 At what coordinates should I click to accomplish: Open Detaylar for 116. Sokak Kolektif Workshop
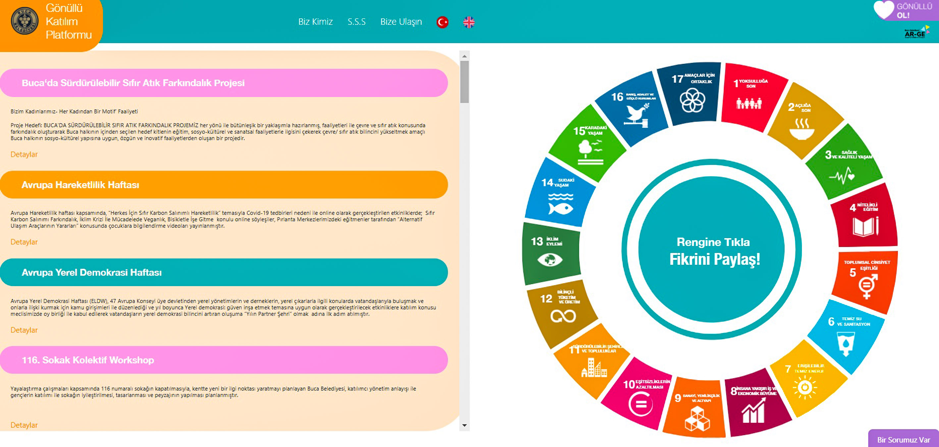point(24,425)
